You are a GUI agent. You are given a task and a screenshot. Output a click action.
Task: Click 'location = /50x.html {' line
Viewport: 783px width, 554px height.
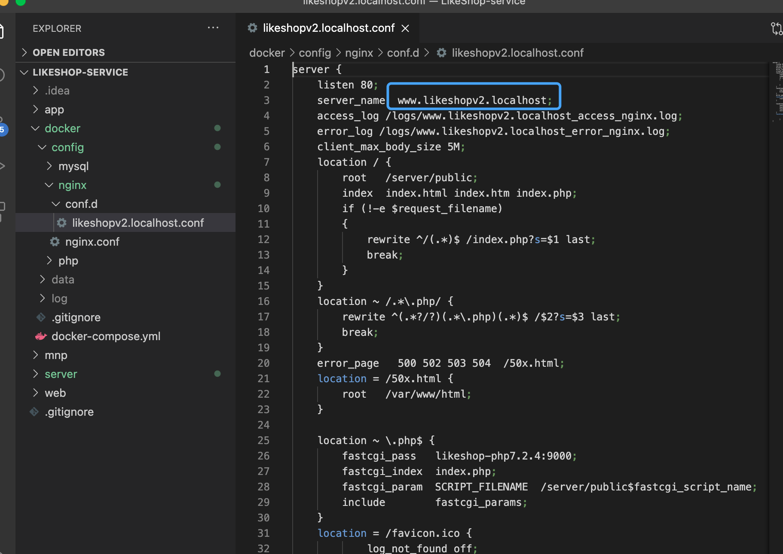pyautogui.click(x=385, y=379)
